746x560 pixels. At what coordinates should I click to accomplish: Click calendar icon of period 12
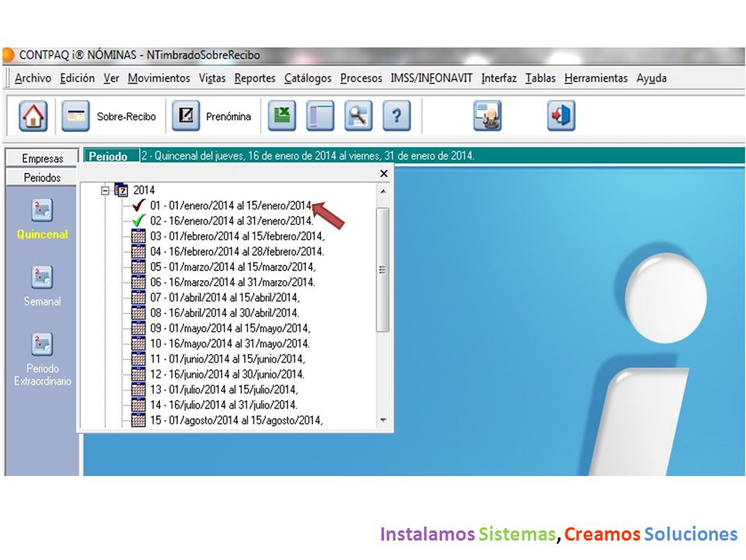coord(138,374)
